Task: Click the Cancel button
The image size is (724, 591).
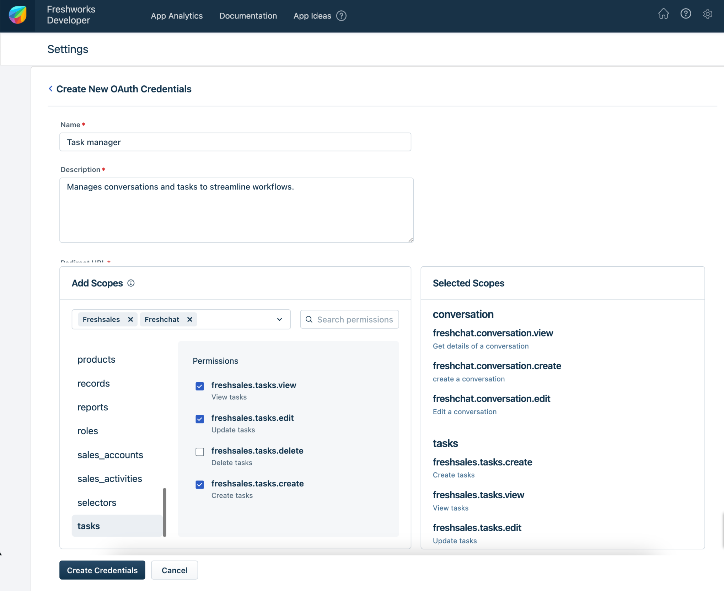Action: (x=175, y=570)
